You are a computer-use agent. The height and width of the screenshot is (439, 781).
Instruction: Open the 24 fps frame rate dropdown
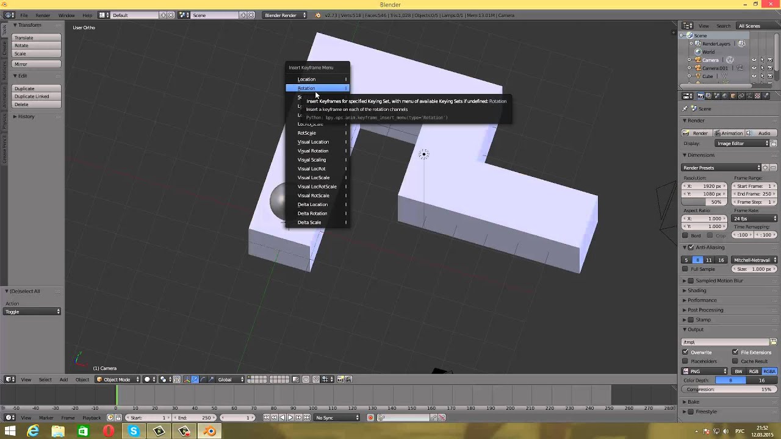pos(755,218)
